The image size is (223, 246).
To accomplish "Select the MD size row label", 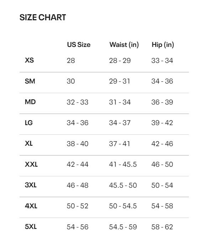I will point(30,102).
